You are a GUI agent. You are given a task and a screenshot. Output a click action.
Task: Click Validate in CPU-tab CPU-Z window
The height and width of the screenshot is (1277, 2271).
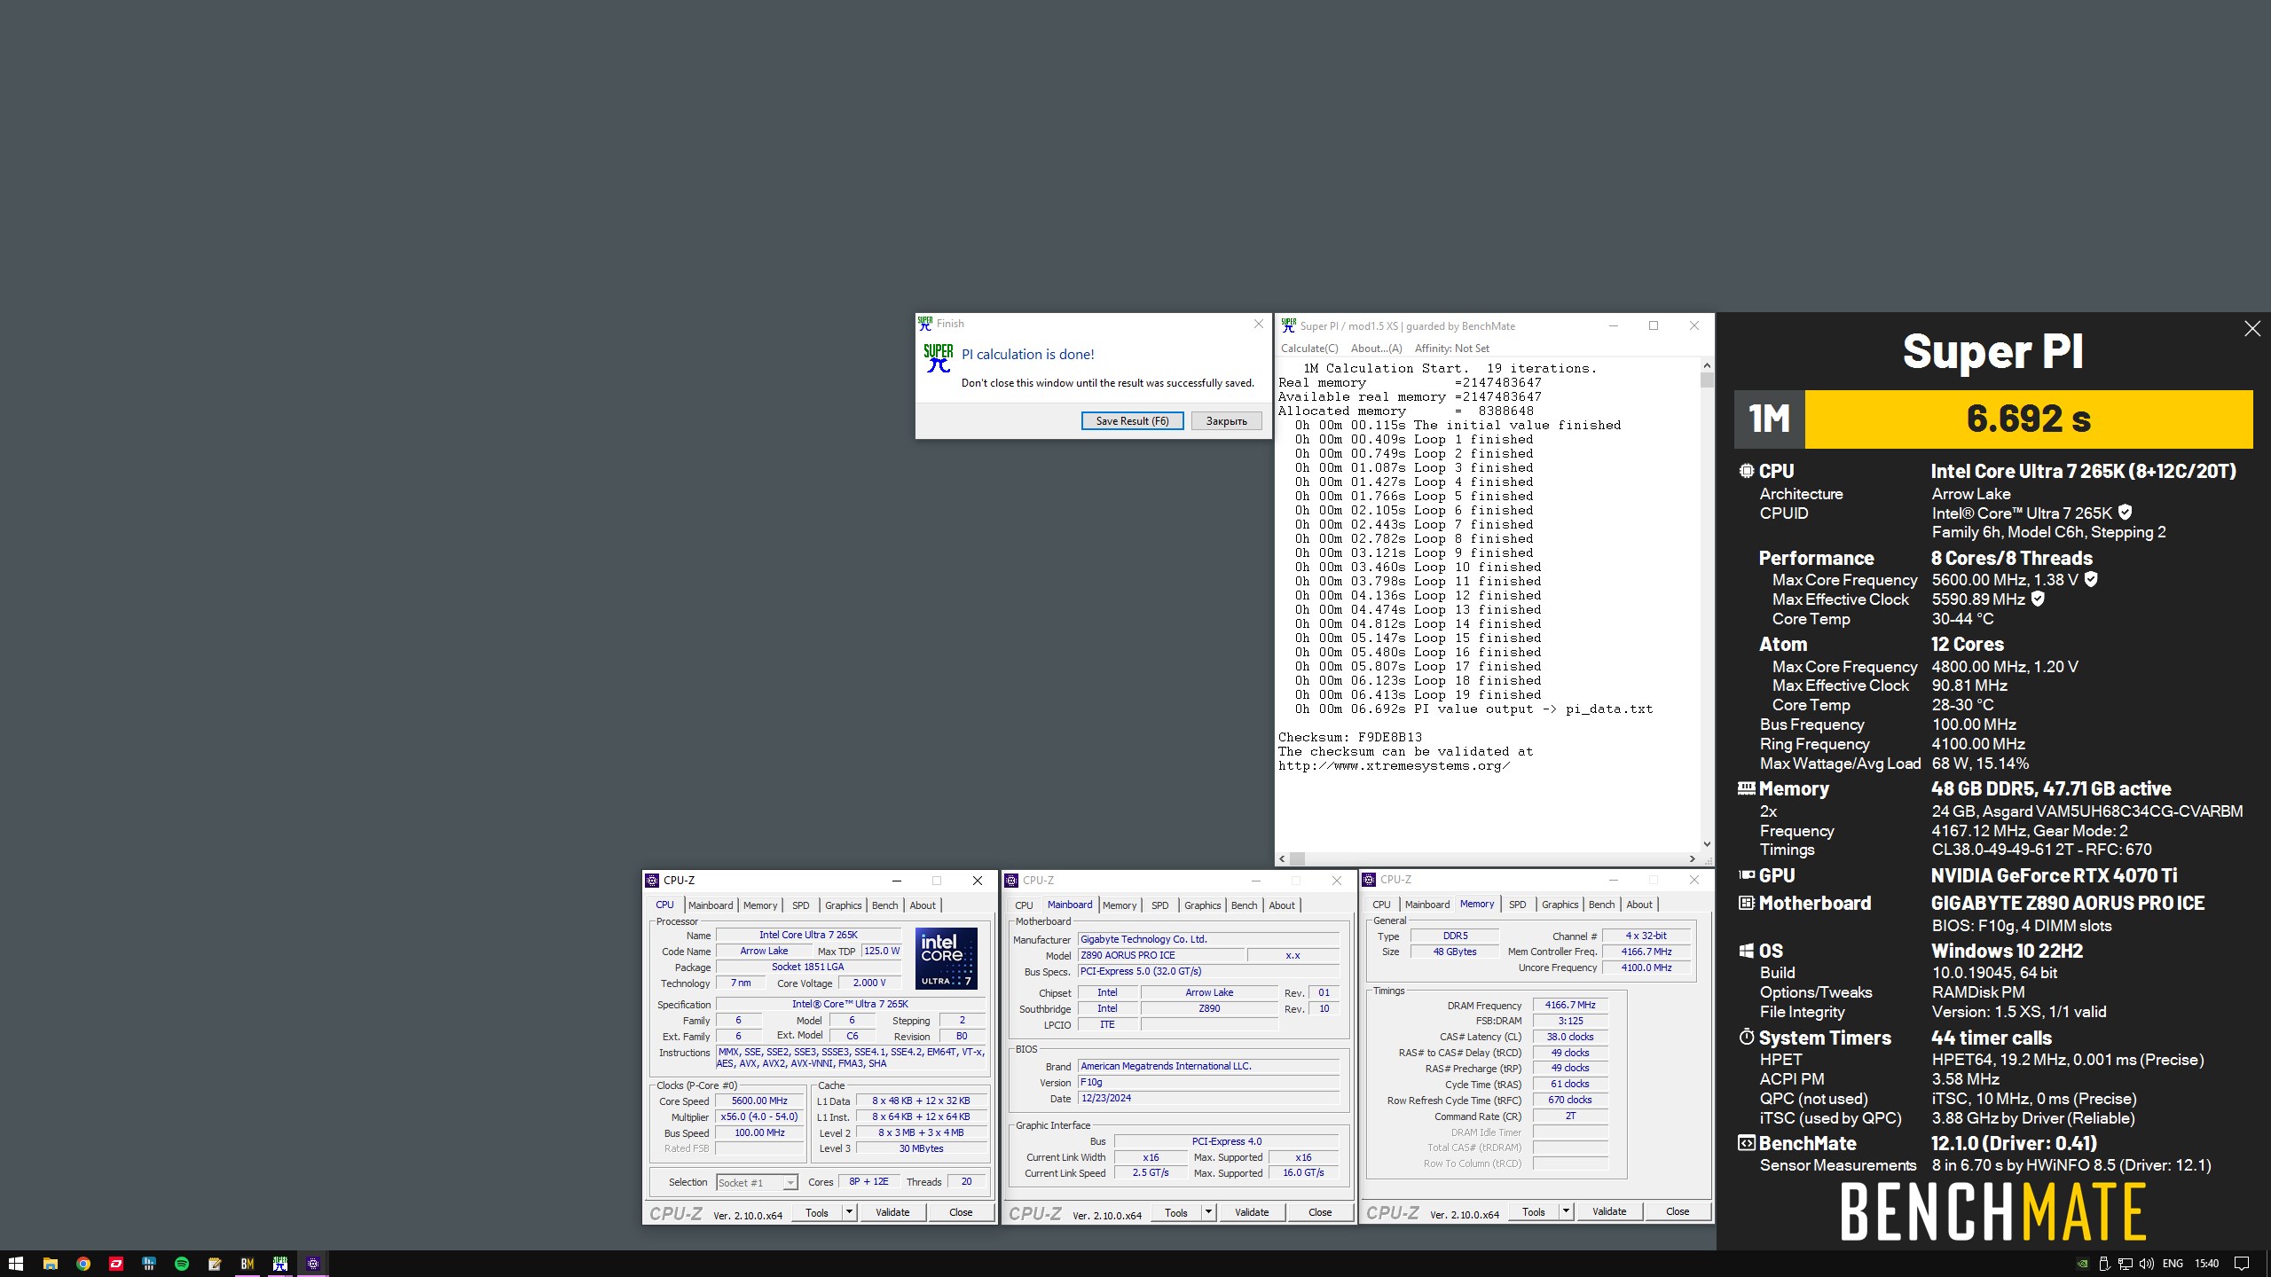click(x=892, y=1211)
